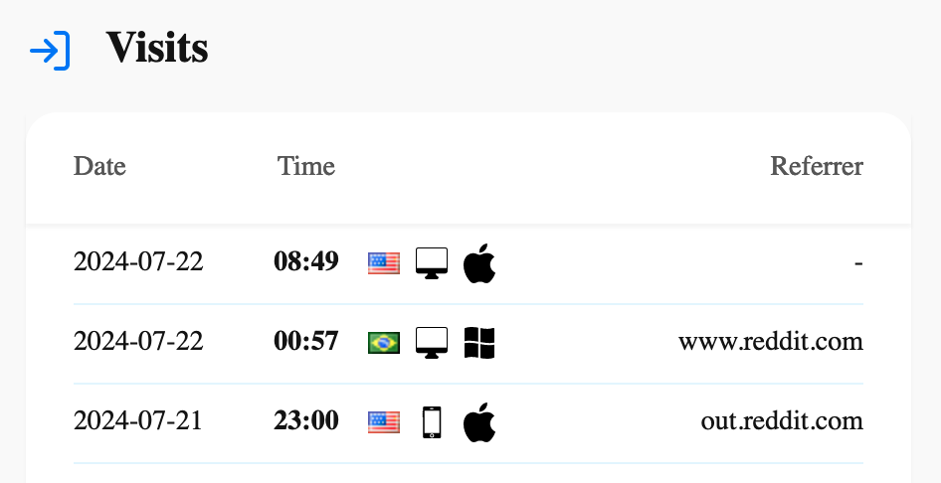
Task: Open the www.reddit.com referrer link
Action: [771, 342]
